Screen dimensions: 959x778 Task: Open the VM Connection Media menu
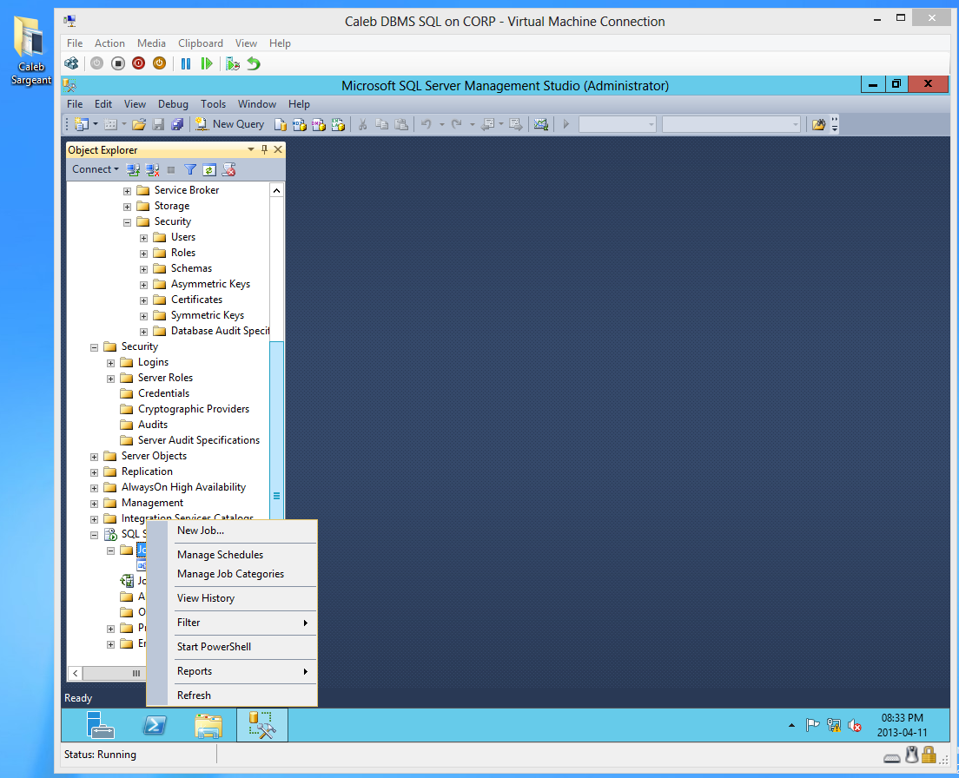tap(151, 43)
